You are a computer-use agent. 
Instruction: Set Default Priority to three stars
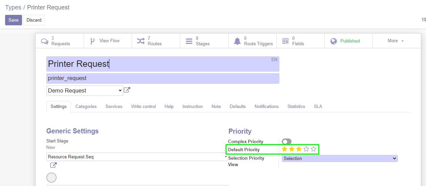(x=299, y=149)
